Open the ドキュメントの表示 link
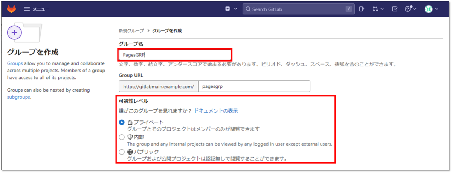 [x=216, y=111]
